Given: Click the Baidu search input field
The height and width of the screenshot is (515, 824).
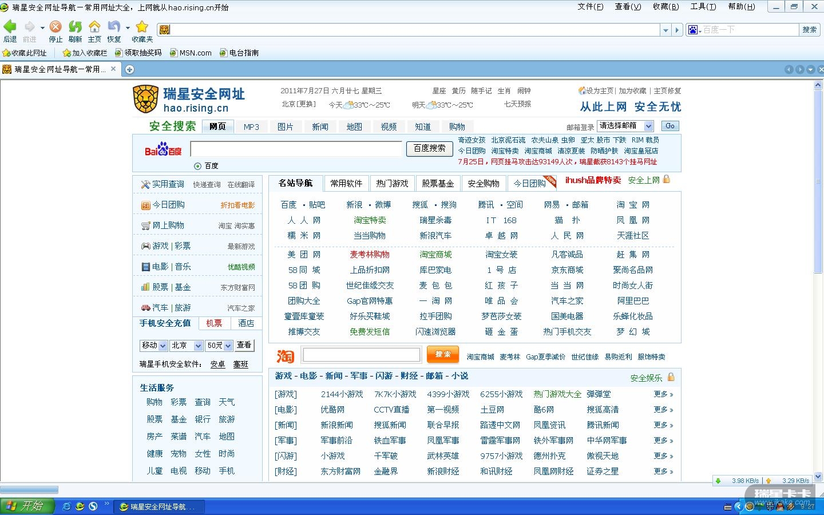Looking at the screenshot, I should pyautogui.click(x=296, y=149).
